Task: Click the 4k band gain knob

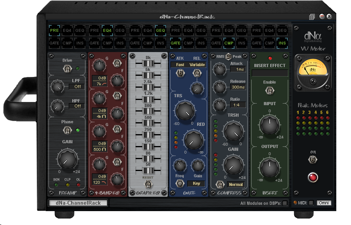Action: point(99,98)
